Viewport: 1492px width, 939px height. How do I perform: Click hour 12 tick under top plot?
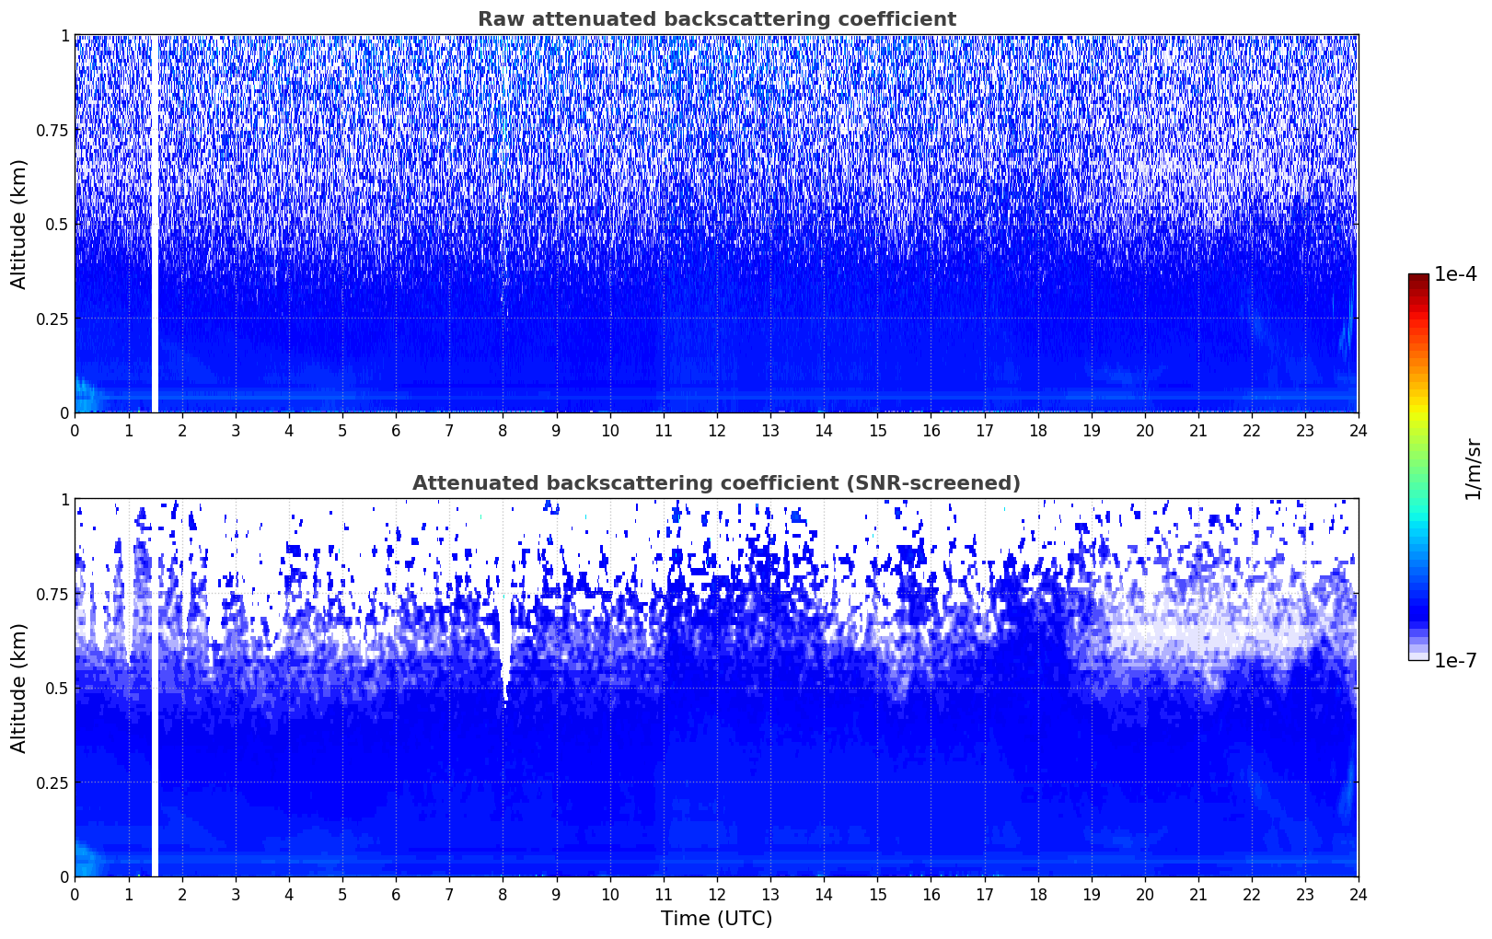pyautogui.click(x=716, y=430)
